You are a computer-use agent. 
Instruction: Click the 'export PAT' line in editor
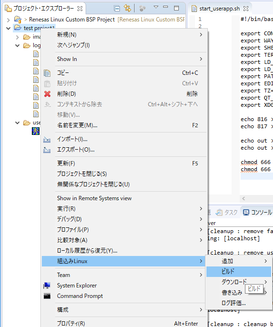(x=257, y=76)
